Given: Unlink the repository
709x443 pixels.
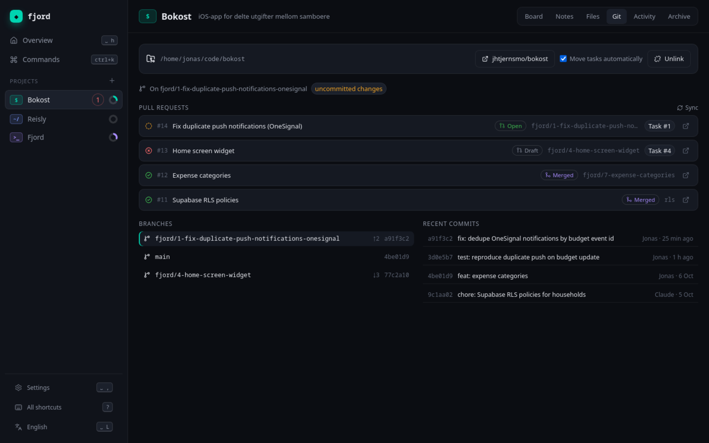Looking at the screenshot, I should coord(669,59).
